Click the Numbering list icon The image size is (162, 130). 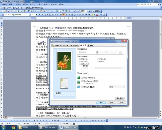[x=80, y=15]
